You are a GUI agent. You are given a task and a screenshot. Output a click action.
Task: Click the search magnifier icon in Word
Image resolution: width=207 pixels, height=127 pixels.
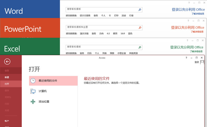pyautogui.click(x=140, y=10)
